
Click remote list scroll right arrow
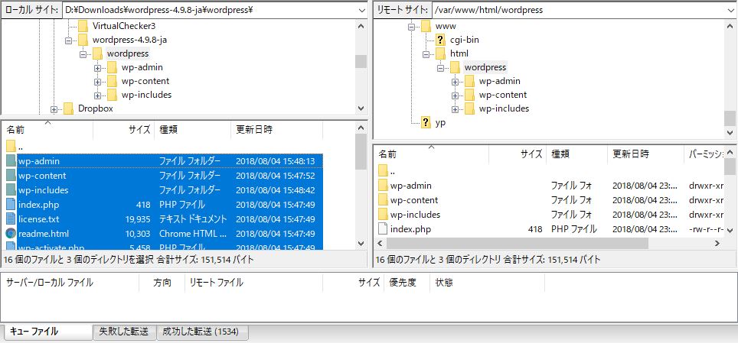pos(717,244)
